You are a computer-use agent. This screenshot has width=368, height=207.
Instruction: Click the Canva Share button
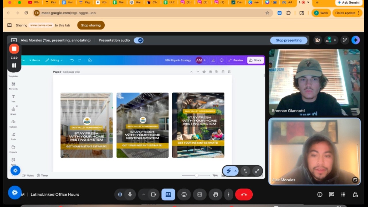tap(255, 60)
